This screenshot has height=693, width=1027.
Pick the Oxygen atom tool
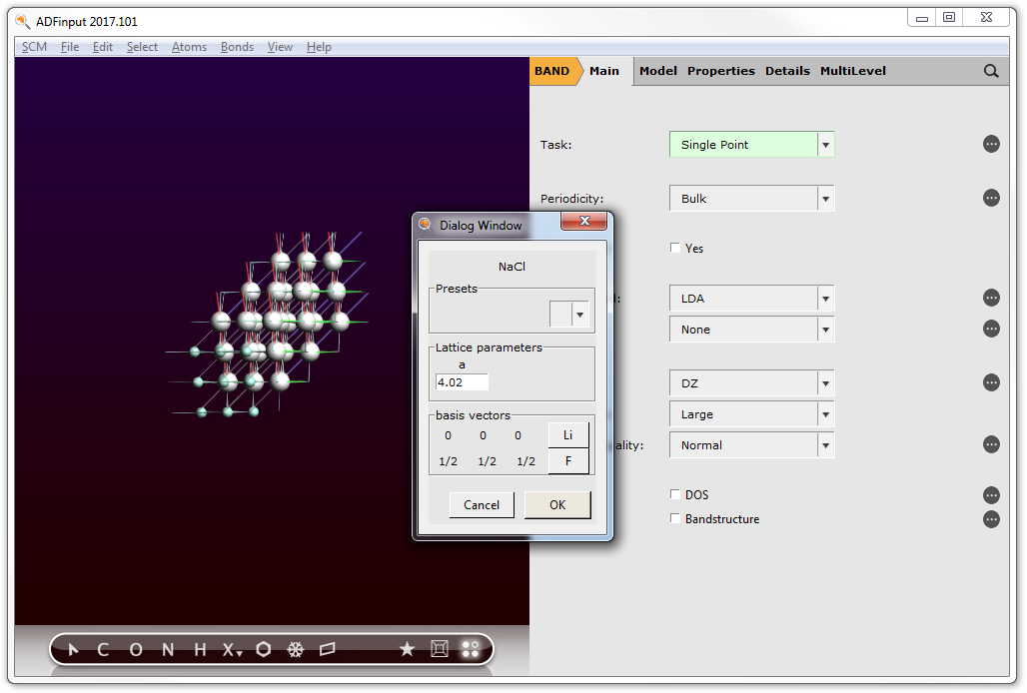click(136, 650)
